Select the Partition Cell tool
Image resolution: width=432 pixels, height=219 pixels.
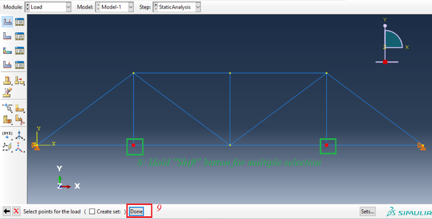coord(8,119)
